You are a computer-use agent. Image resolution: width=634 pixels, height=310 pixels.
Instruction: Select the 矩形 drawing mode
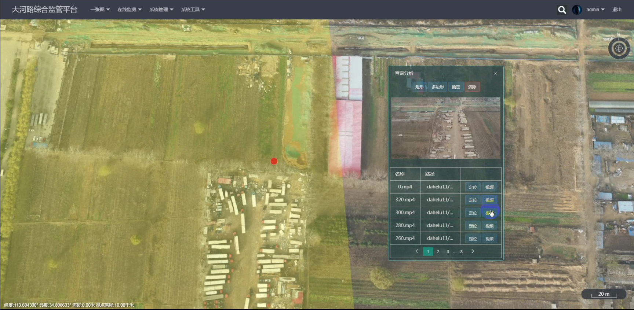tap(419, 87)
